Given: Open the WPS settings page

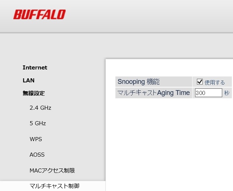Looking at the screenshot, I should click(36, 139).
